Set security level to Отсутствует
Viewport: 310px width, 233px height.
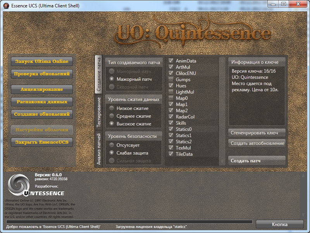[x=112, y=145]
